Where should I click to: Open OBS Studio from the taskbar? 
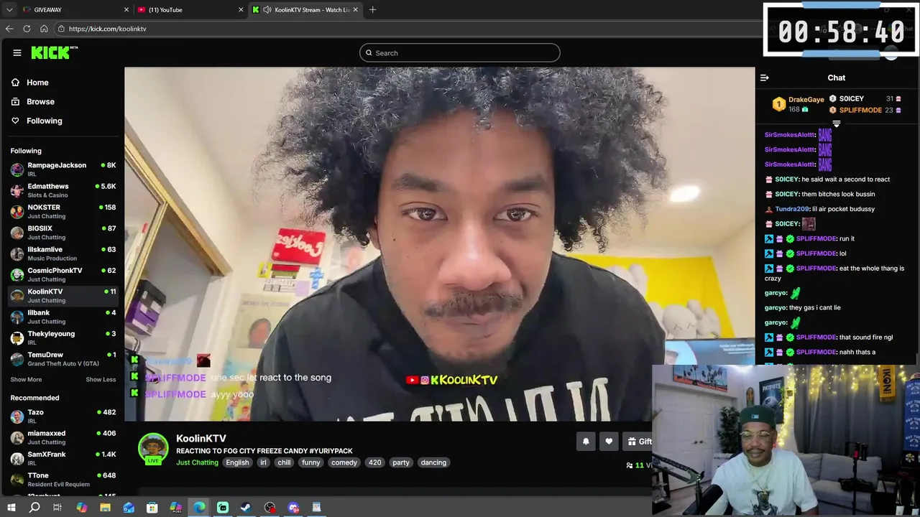(x=270, y=508)
